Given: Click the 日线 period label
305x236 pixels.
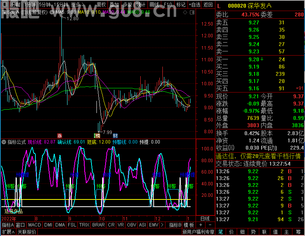Looking at the screenshot, I should pos(205,219).
